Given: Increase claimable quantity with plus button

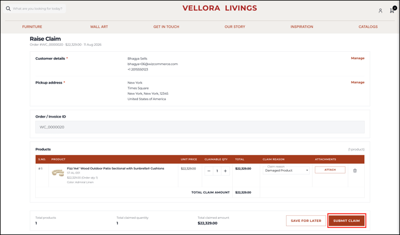Looking at the screenshot, I should pos(225,171).
